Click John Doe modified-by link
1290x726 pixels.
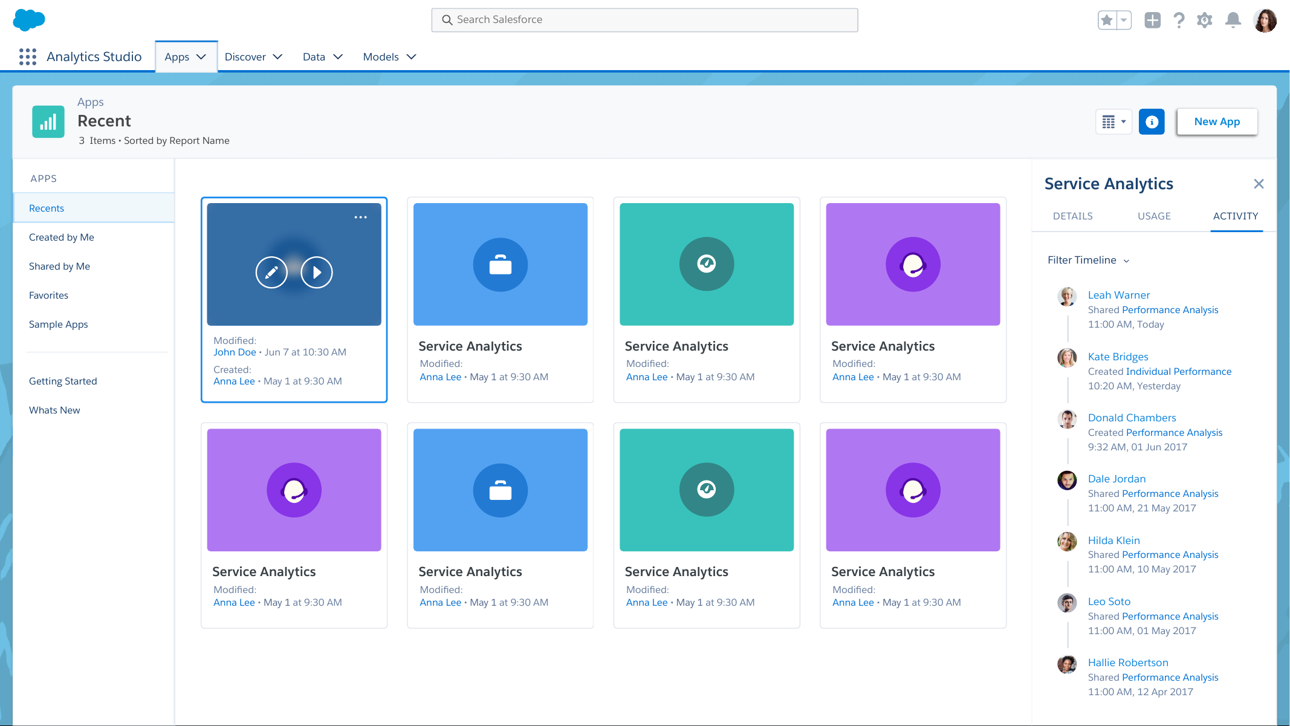click(x=235, y=352)
